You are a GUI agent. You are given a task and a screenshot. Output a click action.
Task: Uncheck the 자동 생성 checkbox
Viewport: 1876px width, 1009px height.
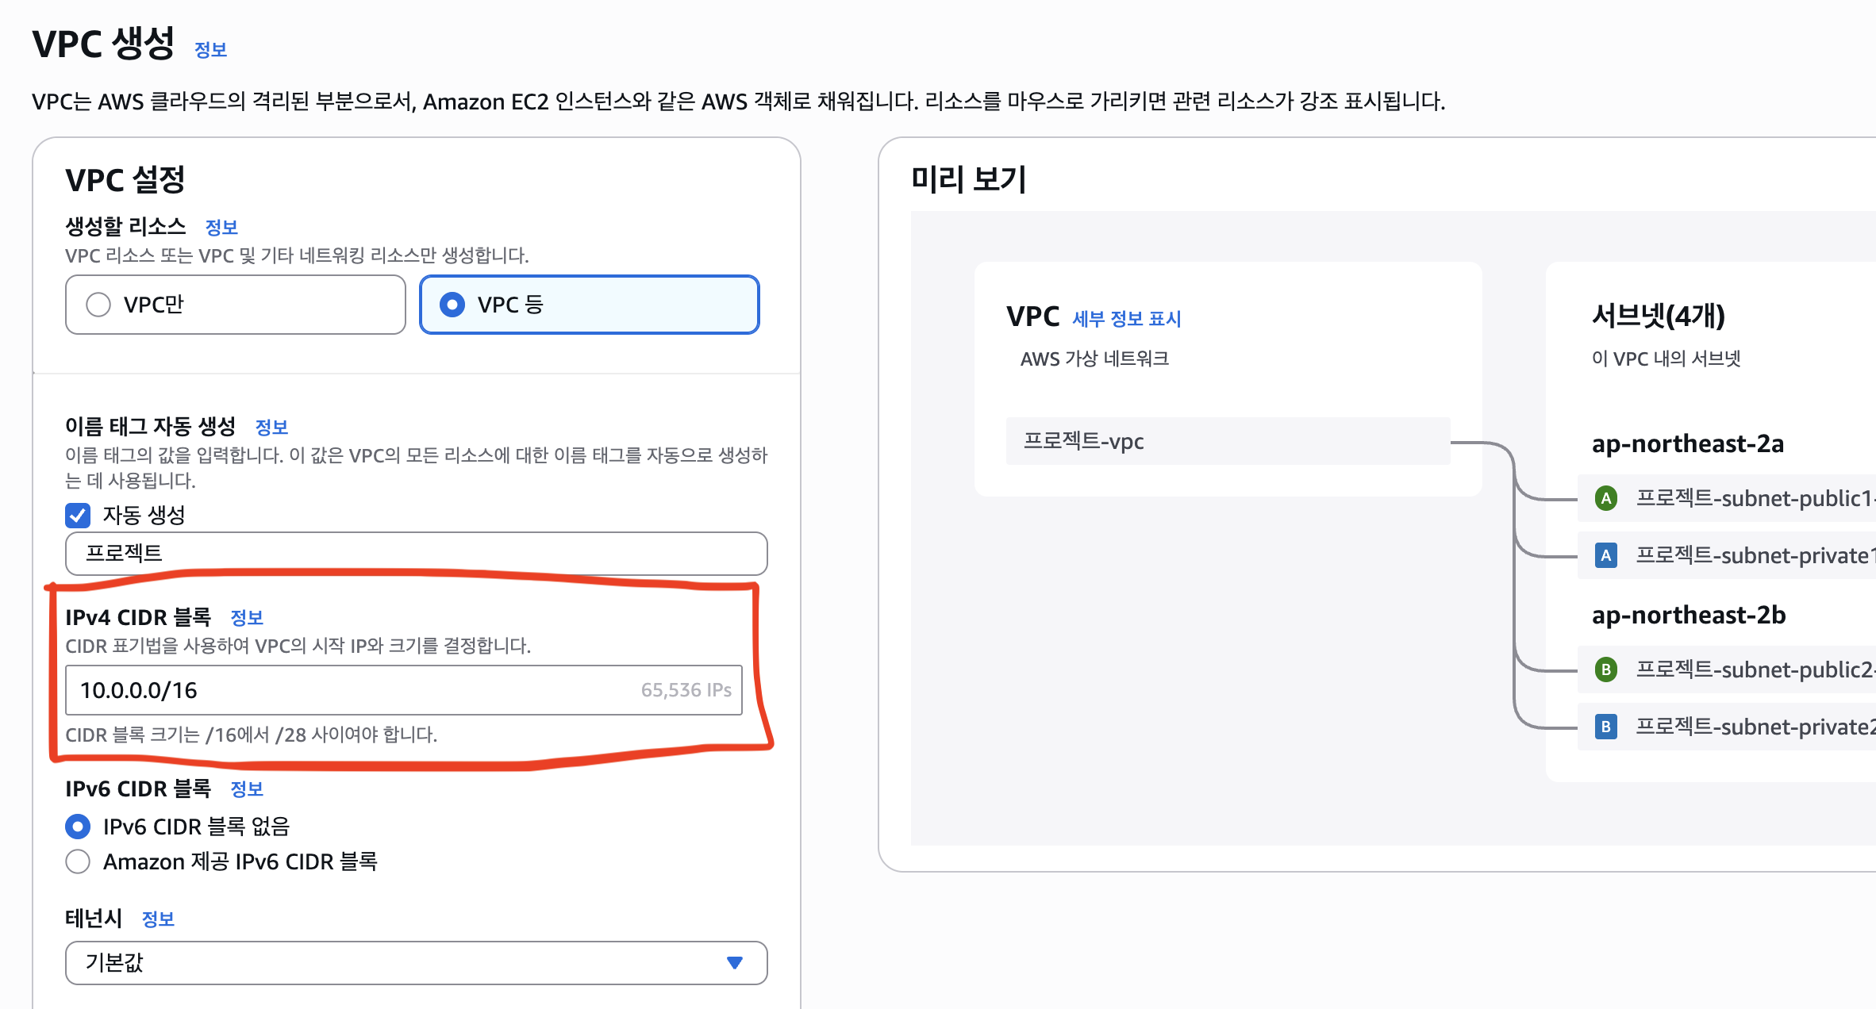(x=78, y=516)
